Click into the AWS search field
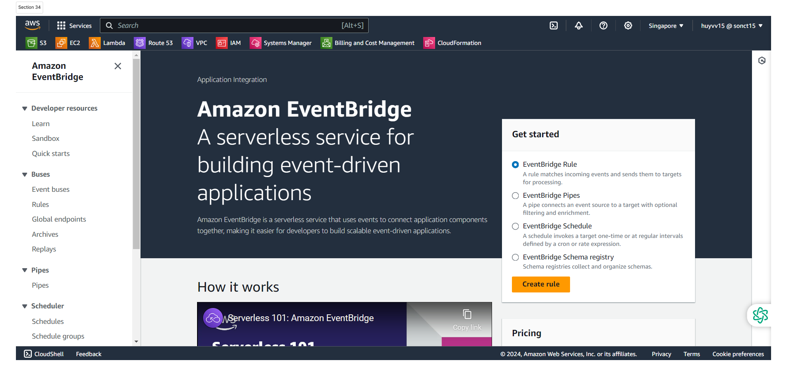This screenshot has height=376, width=787. (x=234, y=25)
